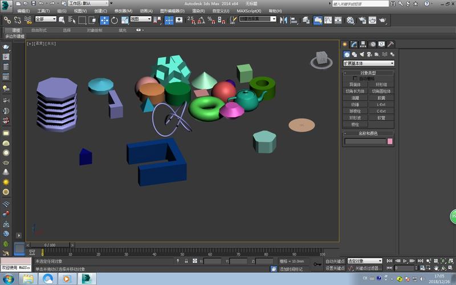Image resolution: width=456 pixels, height=285 pixels.
Task: Toggle the Percent Snap icon
Action: click(x=211, y=20)
